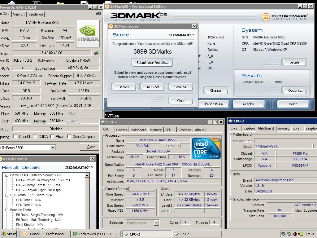Switch to the second CPU-Z taskbar item
The image size is (317, 238).
[x=197, y=234]
